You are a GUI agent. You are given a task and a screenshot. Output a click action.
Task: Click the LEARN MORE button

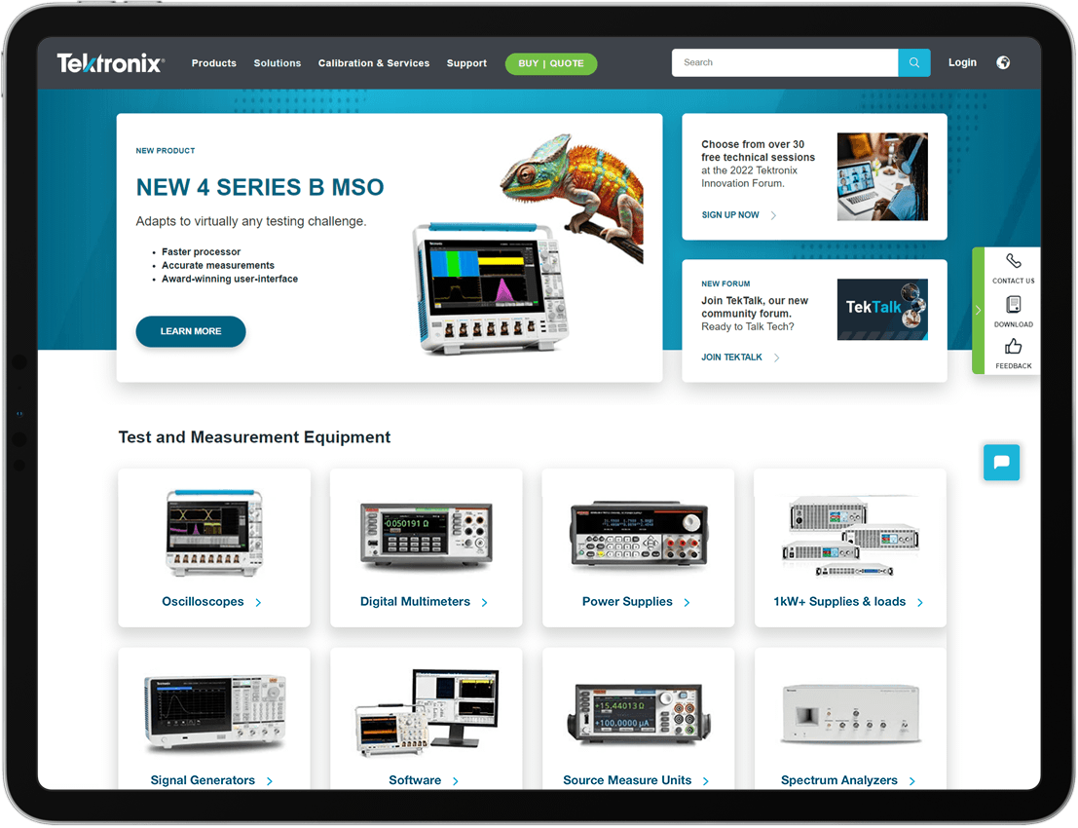point(191,331)
